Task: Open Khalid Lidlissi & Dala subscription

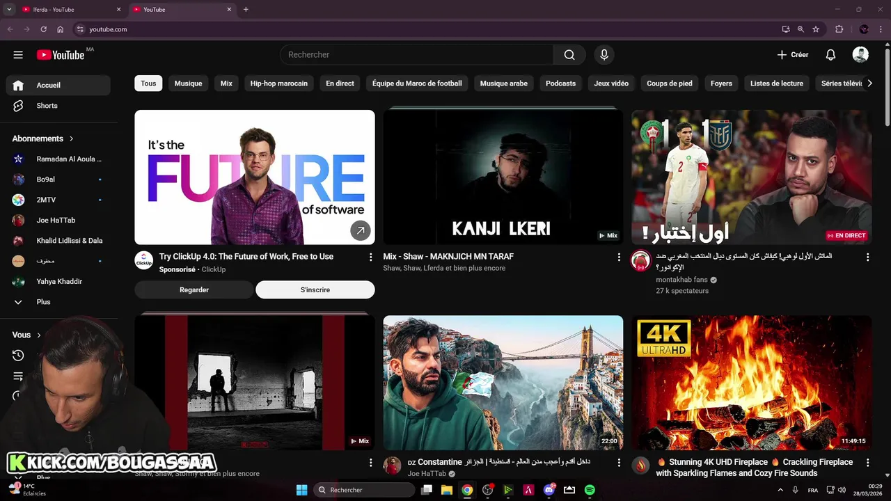Action: pos(58,241)
